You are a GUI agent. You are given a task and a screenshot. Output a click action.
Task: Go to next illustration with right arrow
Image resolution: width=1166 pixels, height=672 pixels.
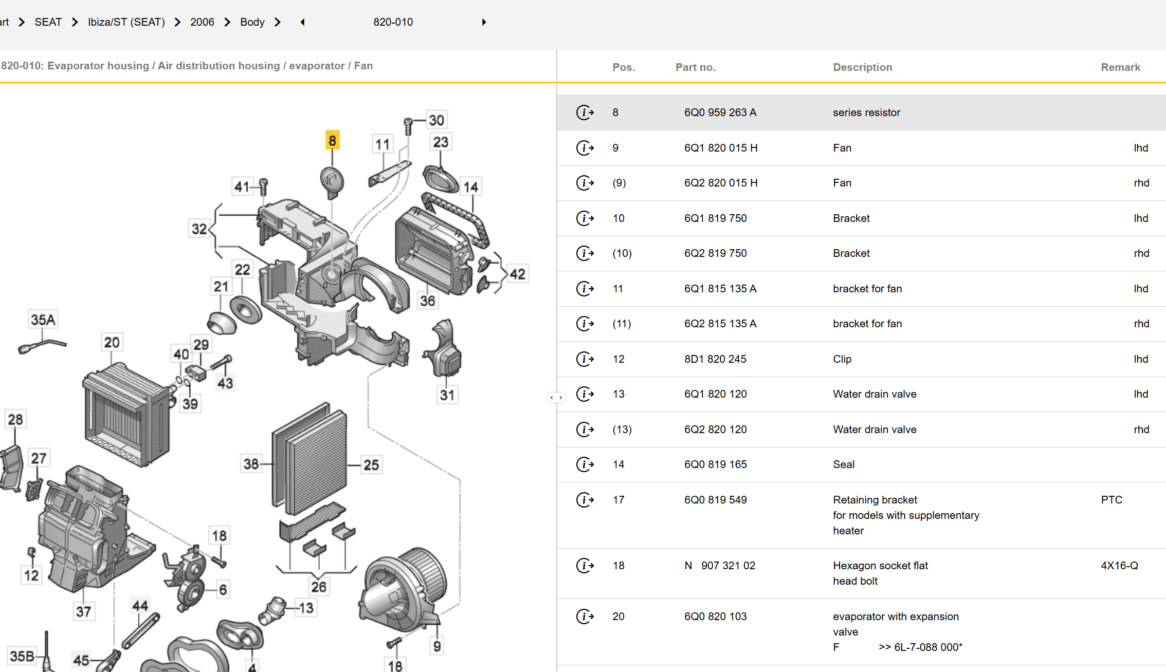point(484,22)
